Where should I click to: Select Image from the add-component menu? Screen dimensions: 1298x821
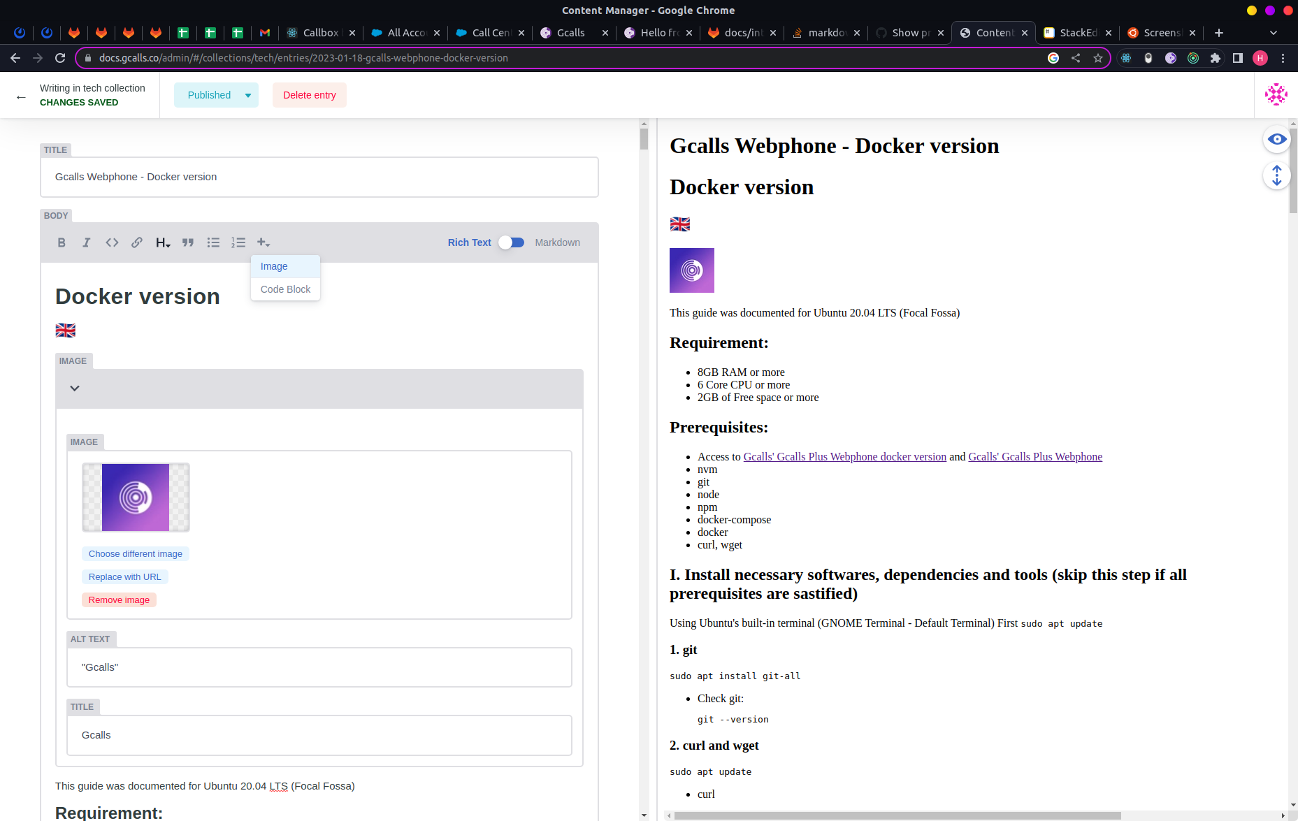[x=274, y=266]
